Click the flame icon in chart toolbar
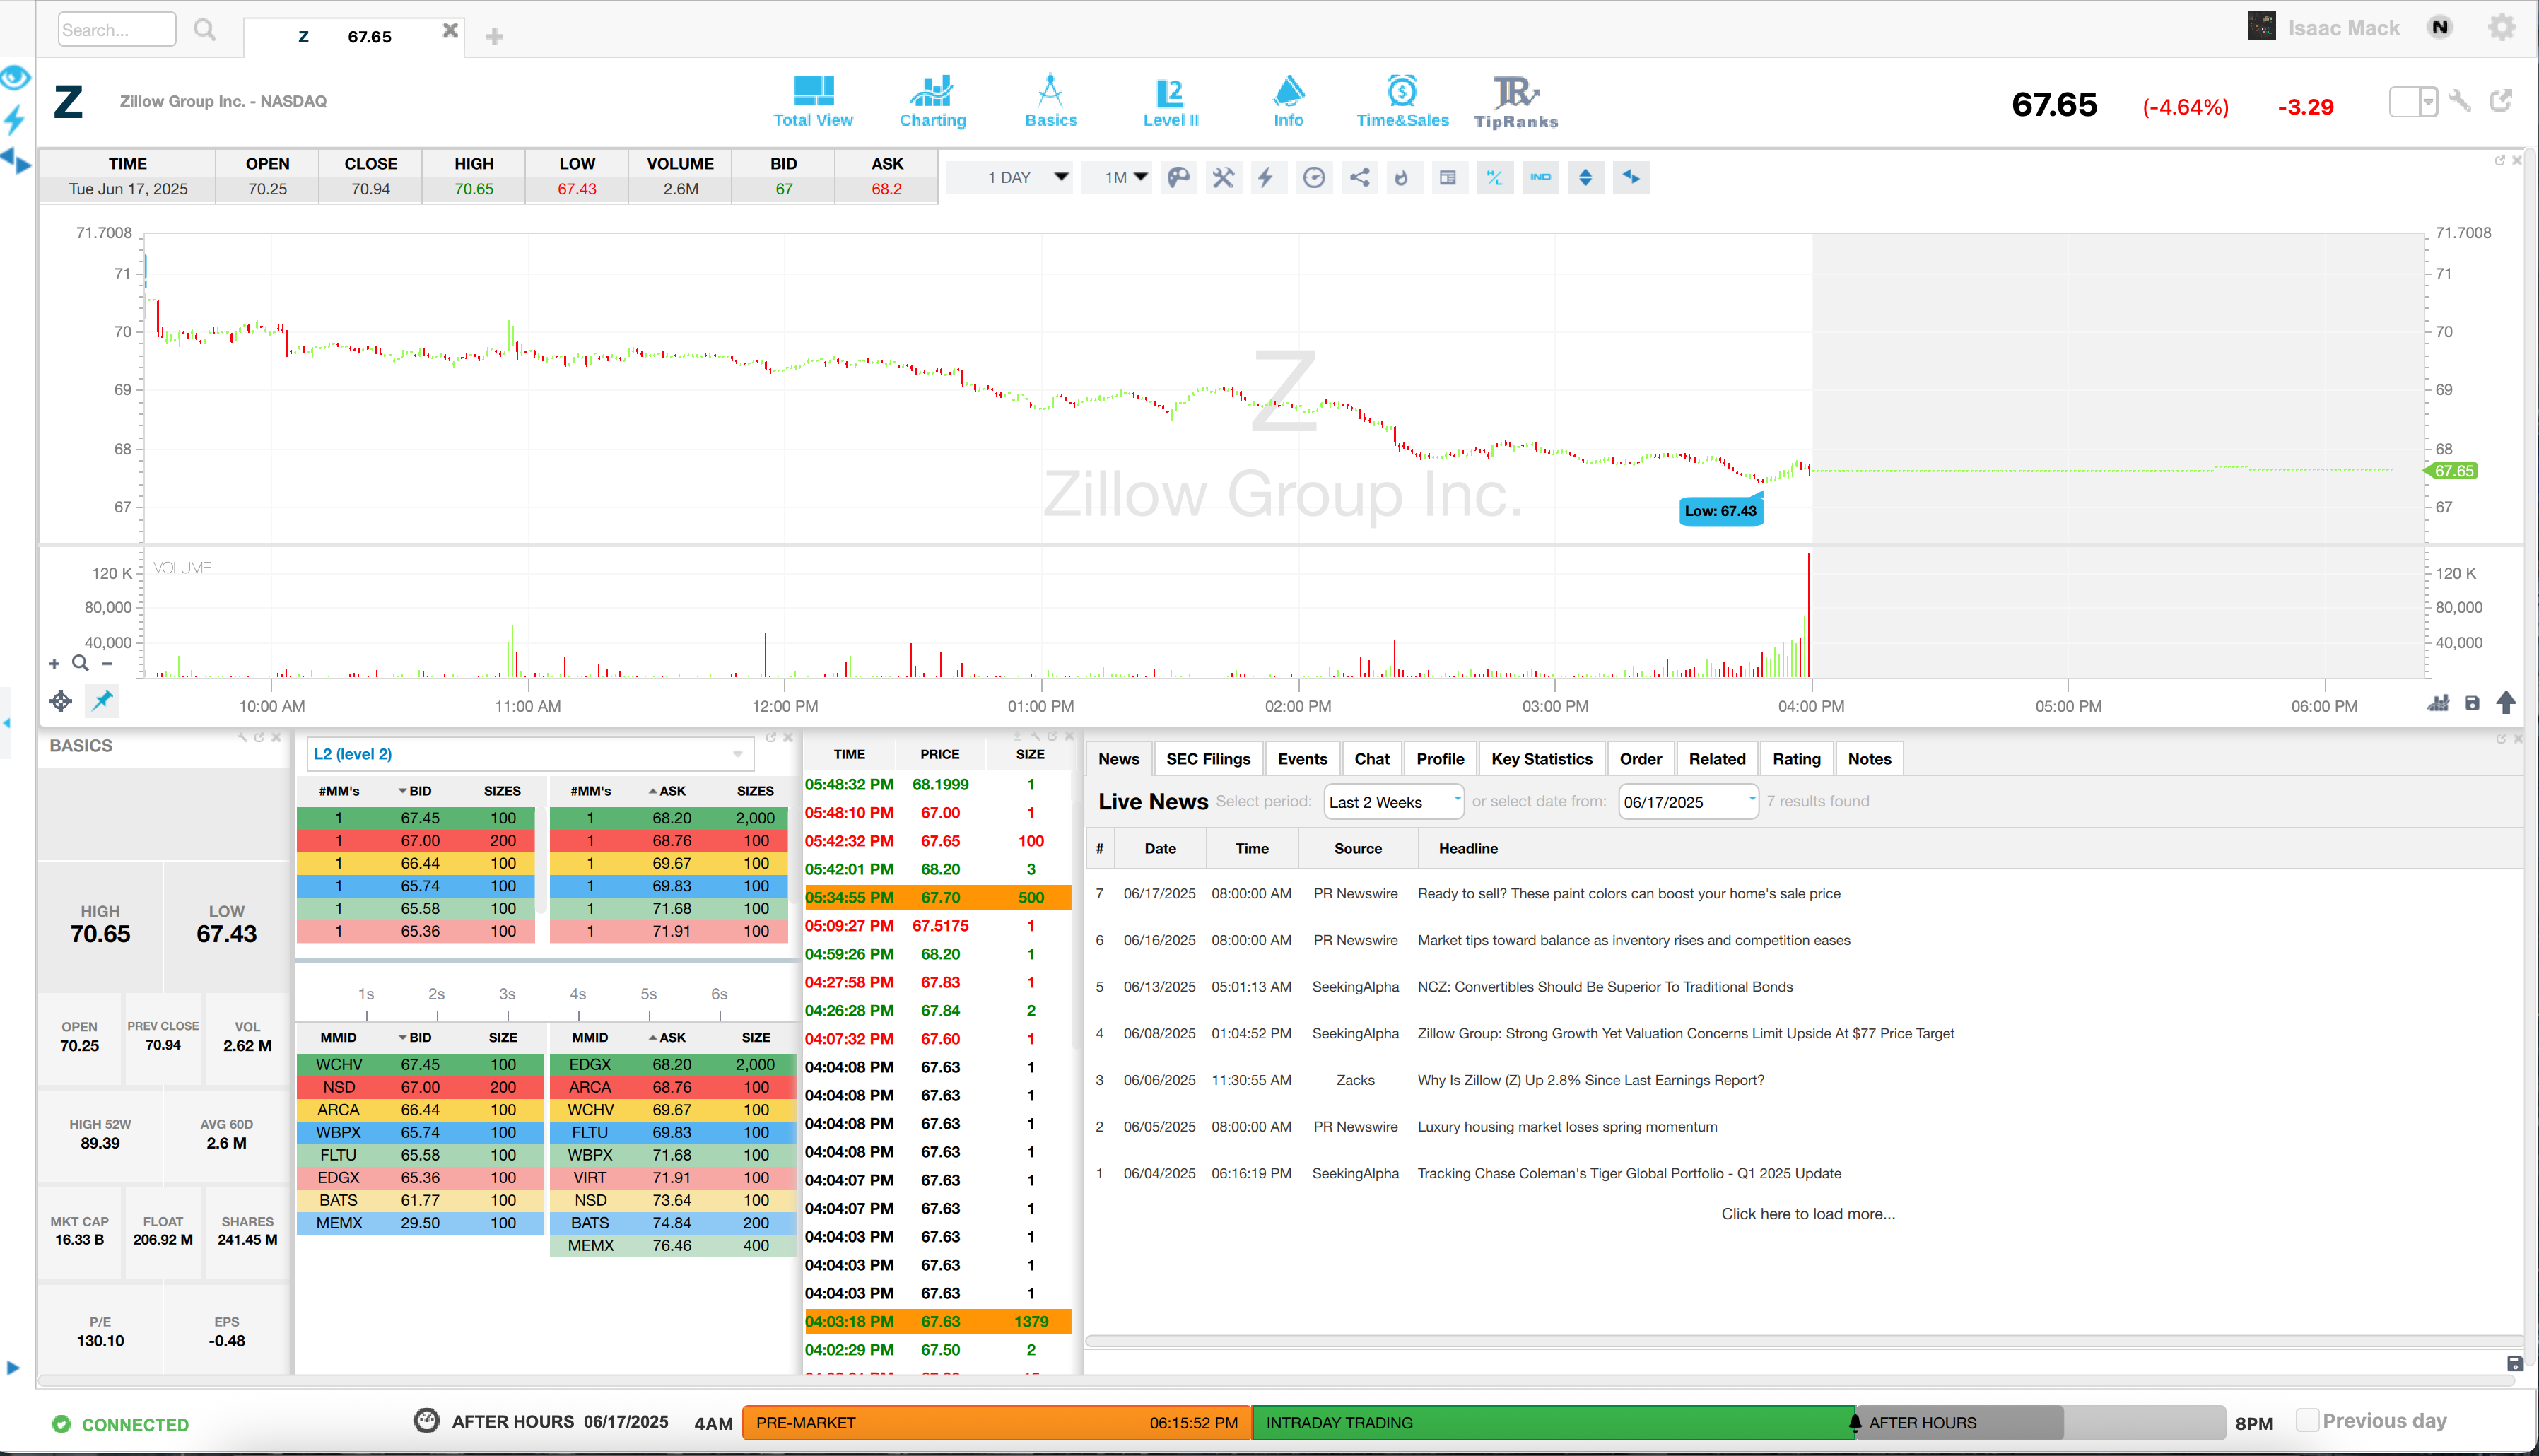Image resolution: width=2539 pixels, height=1456 pixels. click(1402, 178)
